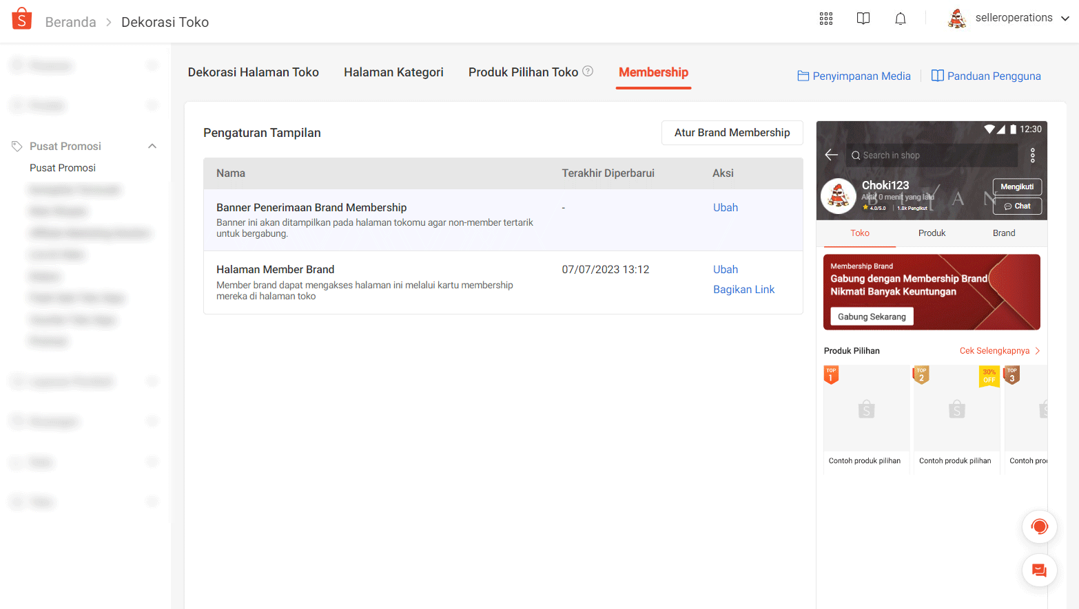Image resolution: width=1079 pixels, height=609 pixels.
Task: Click the Atur Brand Membership button
Action: (732, 132)
